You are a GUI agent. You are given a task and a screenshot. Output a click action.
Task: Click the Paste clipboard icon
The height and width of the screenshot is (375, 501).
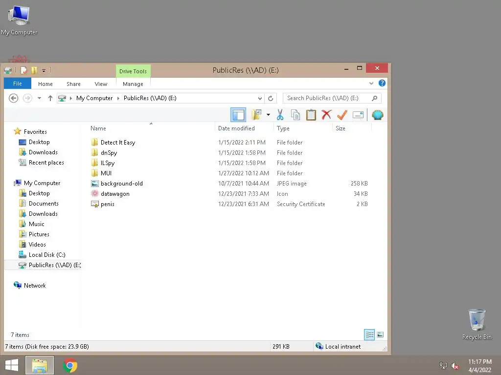point(311,115)
